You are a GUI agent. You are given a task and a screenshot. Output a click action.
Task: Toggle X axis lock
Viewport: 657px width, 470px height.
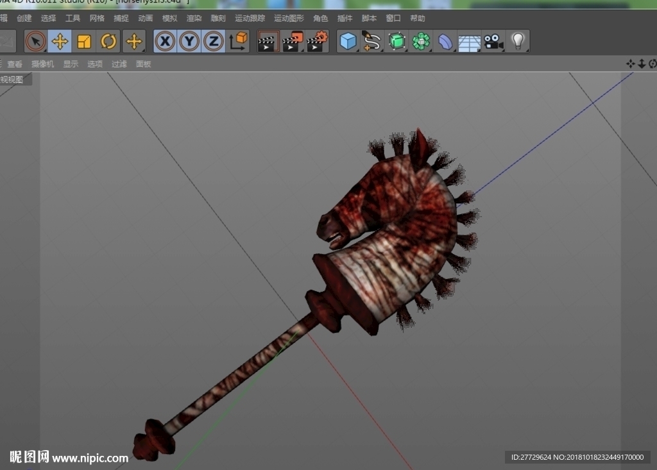[x=165, y=42]
